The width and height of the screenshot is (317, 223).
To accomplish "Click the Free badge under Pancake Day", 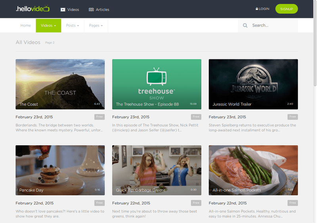I will 99,203.
